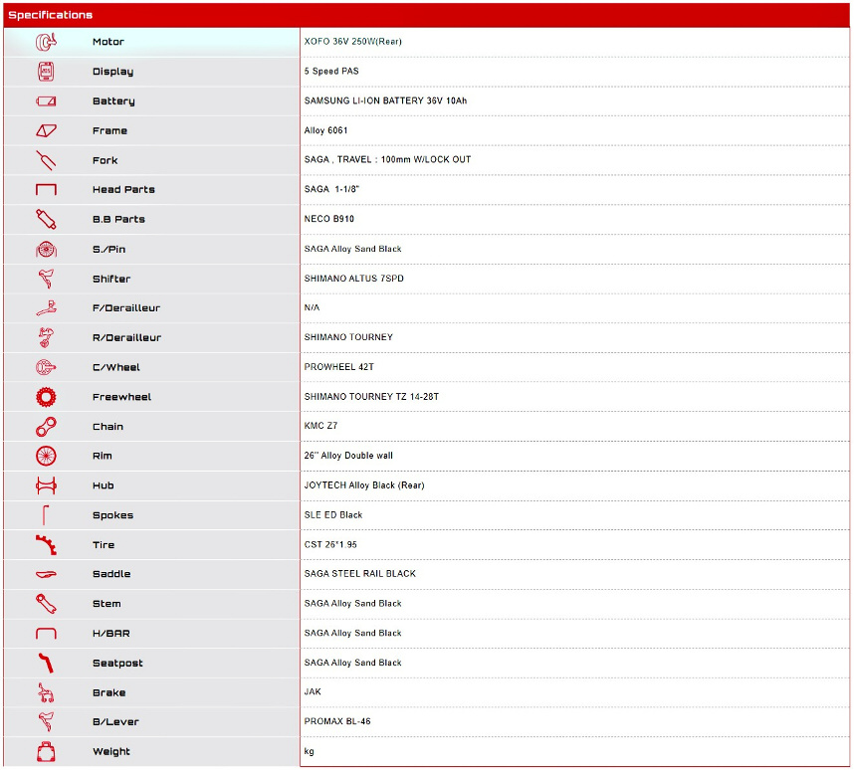Click the Freewheel sprocket icon
Screen dimensions: 854x770
[47, 397]
